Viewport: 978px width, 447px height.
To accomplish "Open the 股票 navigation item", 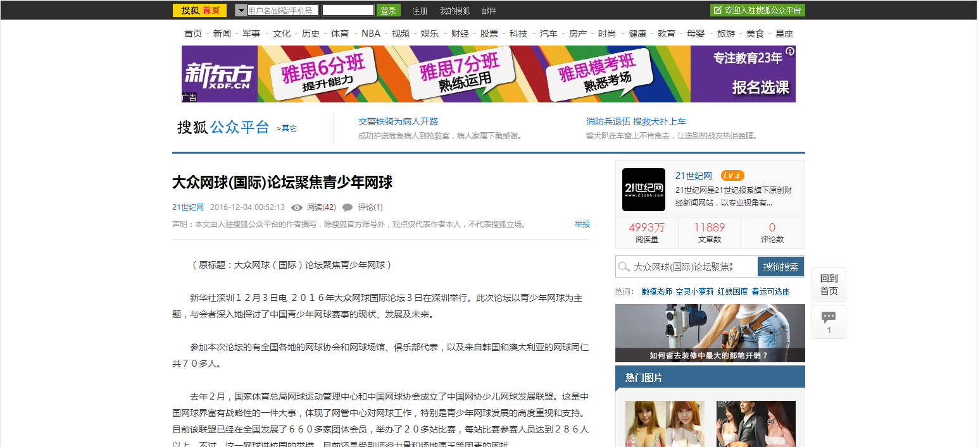I will pyautogui.click(x=489, y=34).
